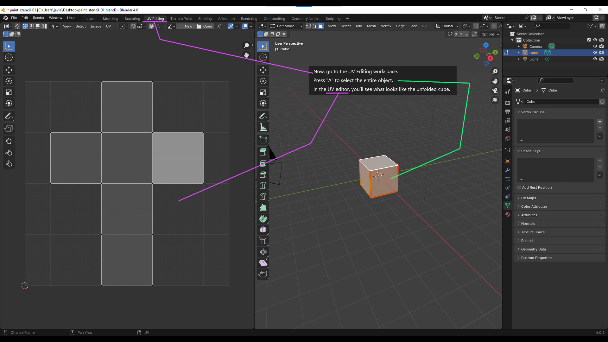Click properties search field
608x342 pixels.
556,80
